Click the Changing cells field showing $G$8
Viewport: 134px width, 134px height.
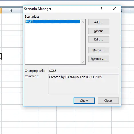pos(84,71)
